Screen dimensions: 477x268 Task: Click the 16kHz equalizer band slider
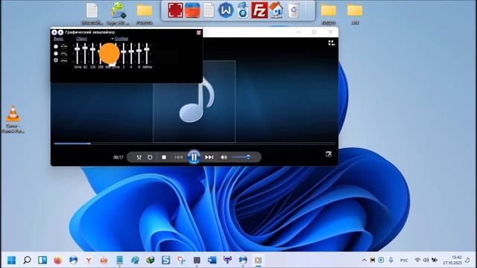[147, 54]
